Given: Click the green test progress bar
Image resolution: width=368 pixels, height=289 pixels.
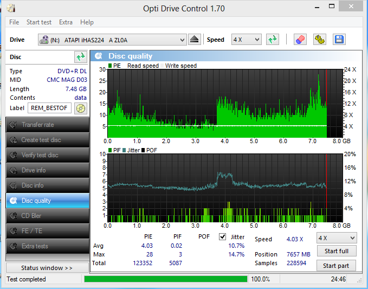Looking at the screenshot, I should [166, 279].
